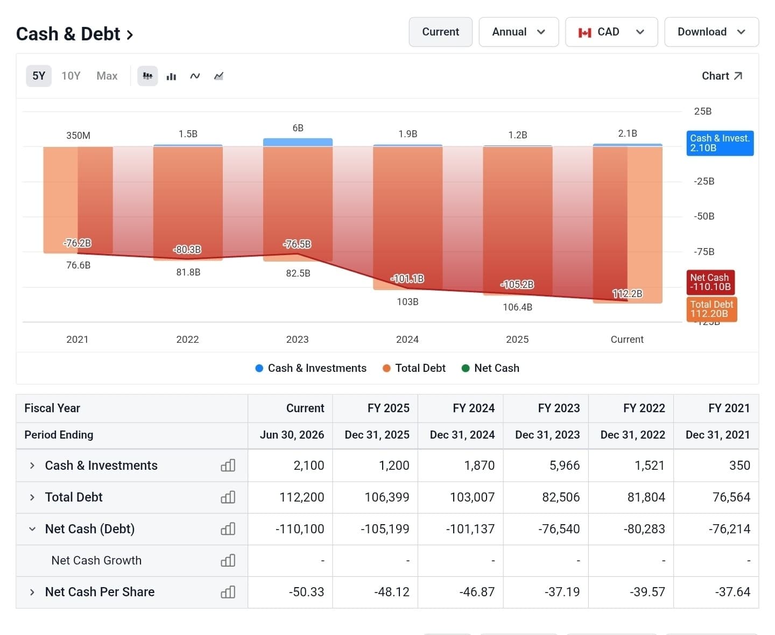Click the 6B label above 2023 bar
This screenshot has height=635, width=775.
click(x=298, y=128)
